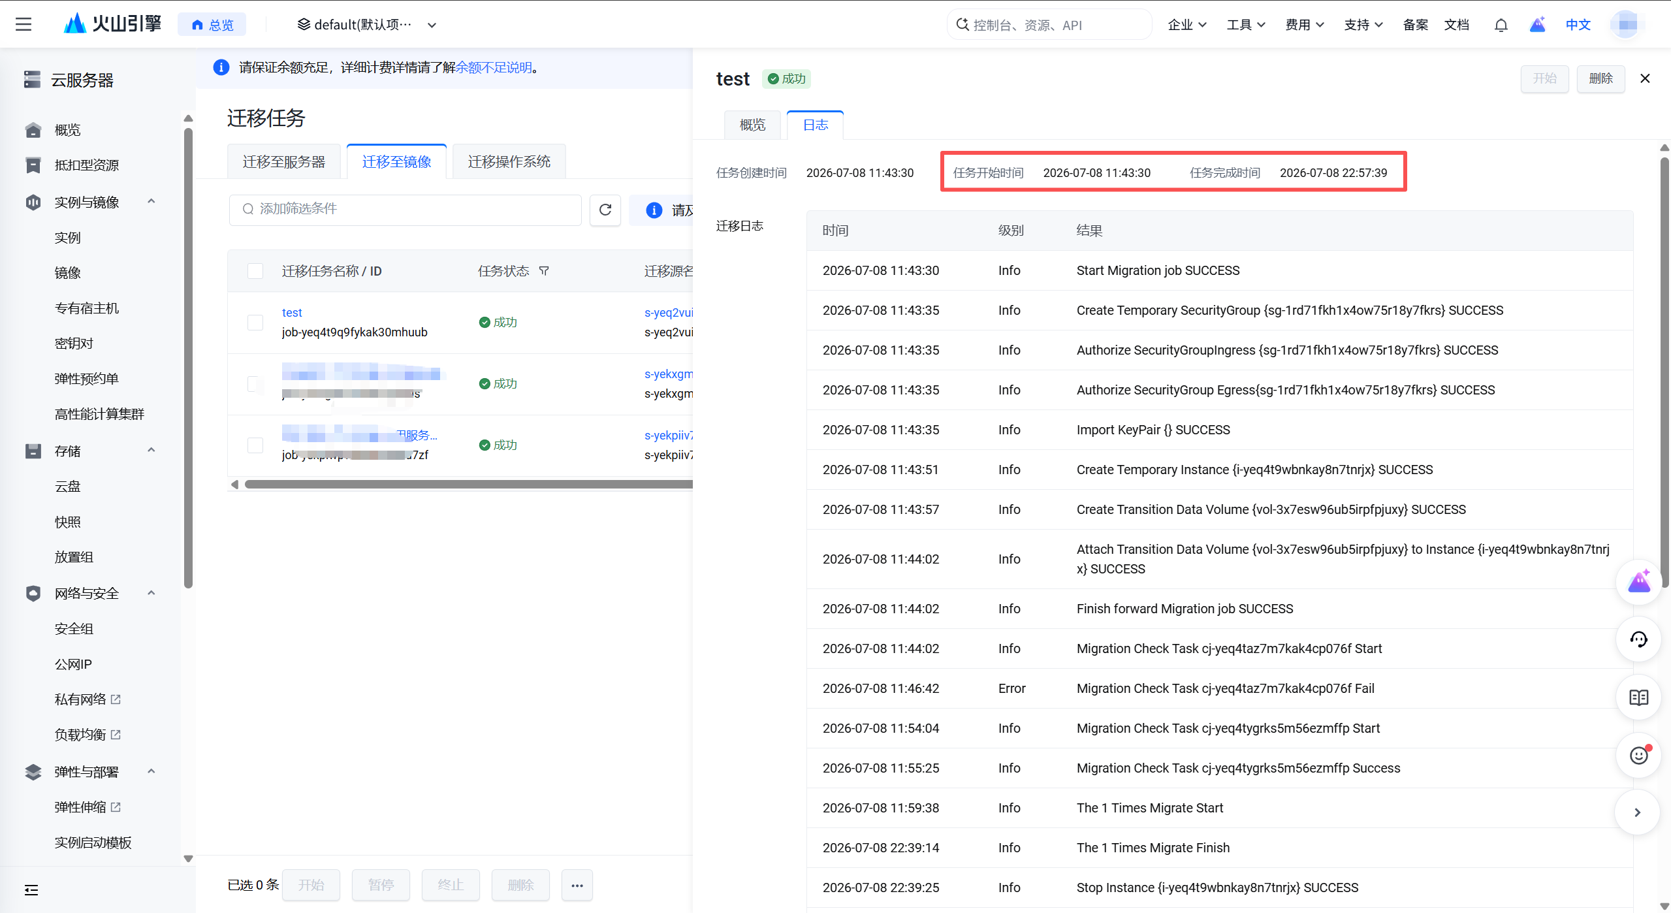Switch to the 迁移操作系统 tab
Viewport: 1671px width, 913px height.
pos(509,161)
